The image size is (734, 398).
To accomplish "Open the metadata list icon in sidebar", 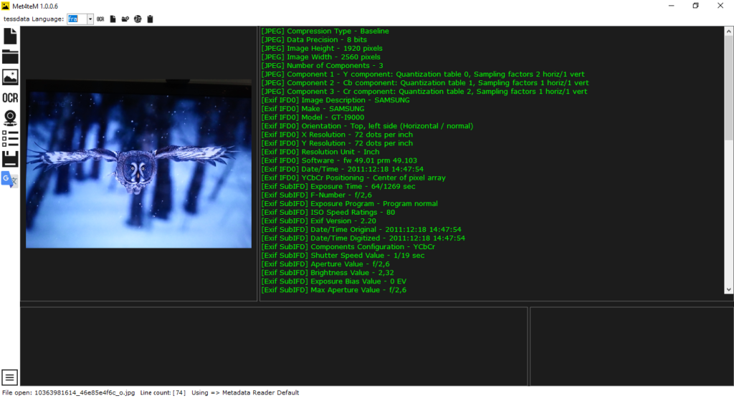I will coord(10,137).
